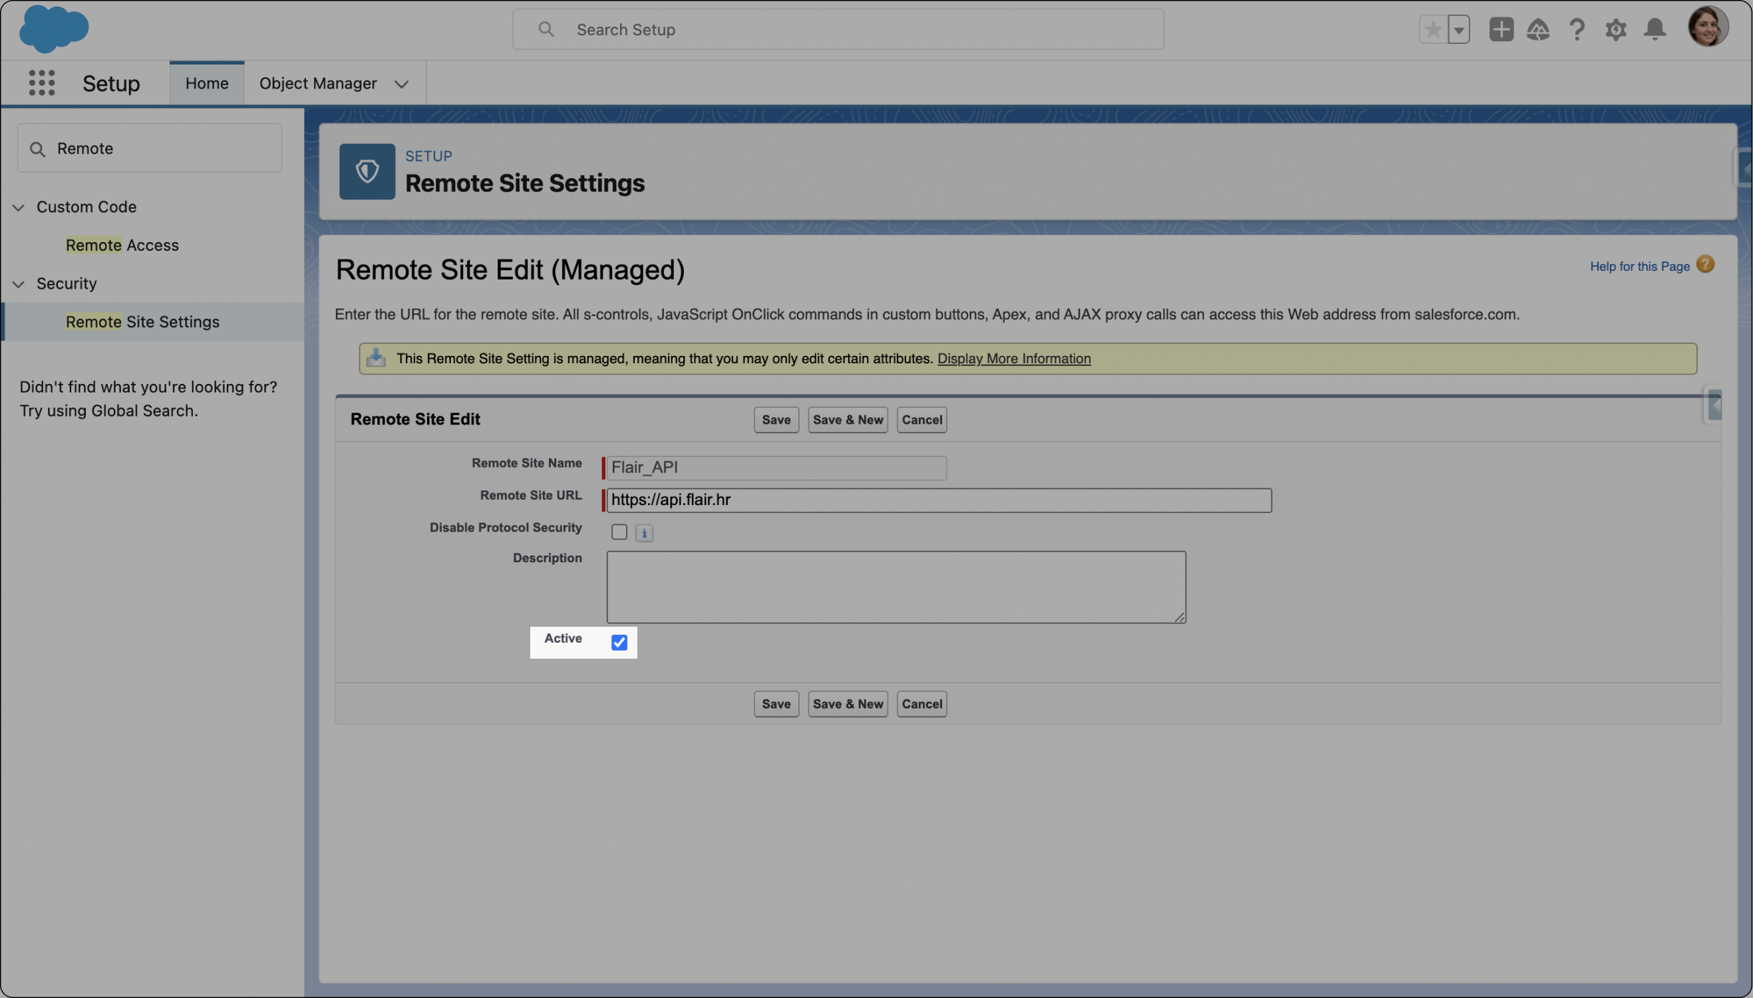This screenshot has width=1753, height=998.
Task: Click into the Remote Site URL field
Action: (938, 500)
